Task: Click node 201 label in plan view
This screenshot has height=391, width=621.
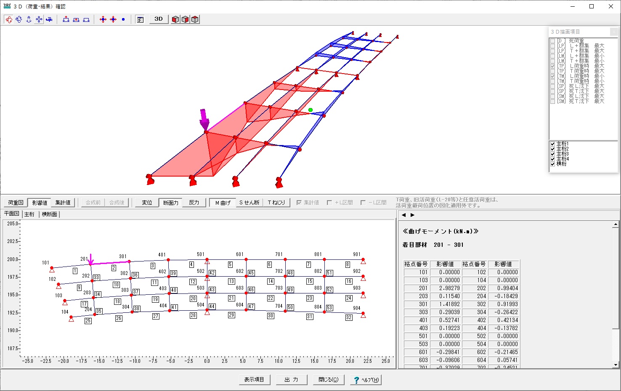Action: [84, 259]
